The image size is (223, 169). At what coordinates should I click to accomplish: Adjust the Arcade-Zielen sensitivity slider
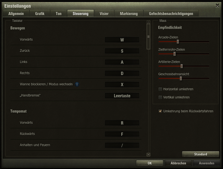click(x=178, y=42)
